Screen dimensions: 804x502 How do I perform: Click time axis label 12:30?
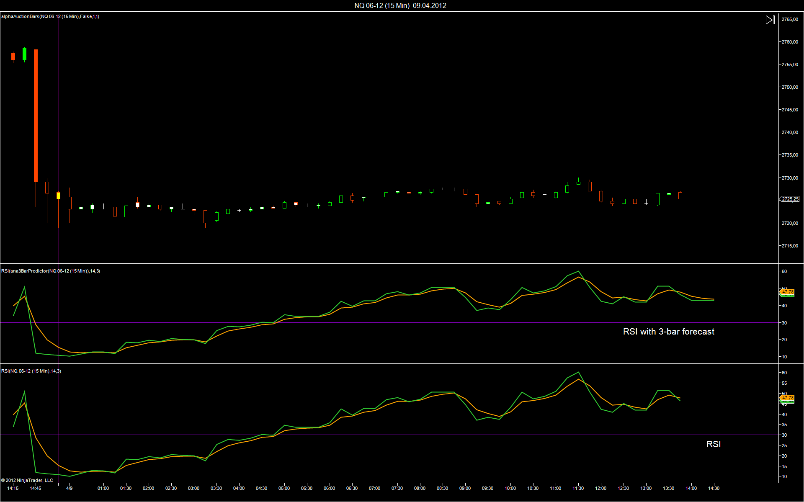click(x=624, y=488)
